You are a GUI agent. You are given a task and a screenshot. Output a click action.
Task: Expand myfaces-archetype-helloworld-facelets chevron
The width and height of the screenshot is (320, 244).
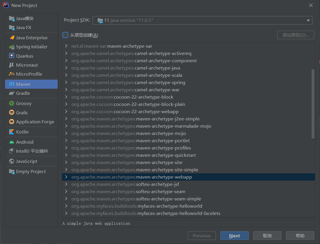point(66,213)
